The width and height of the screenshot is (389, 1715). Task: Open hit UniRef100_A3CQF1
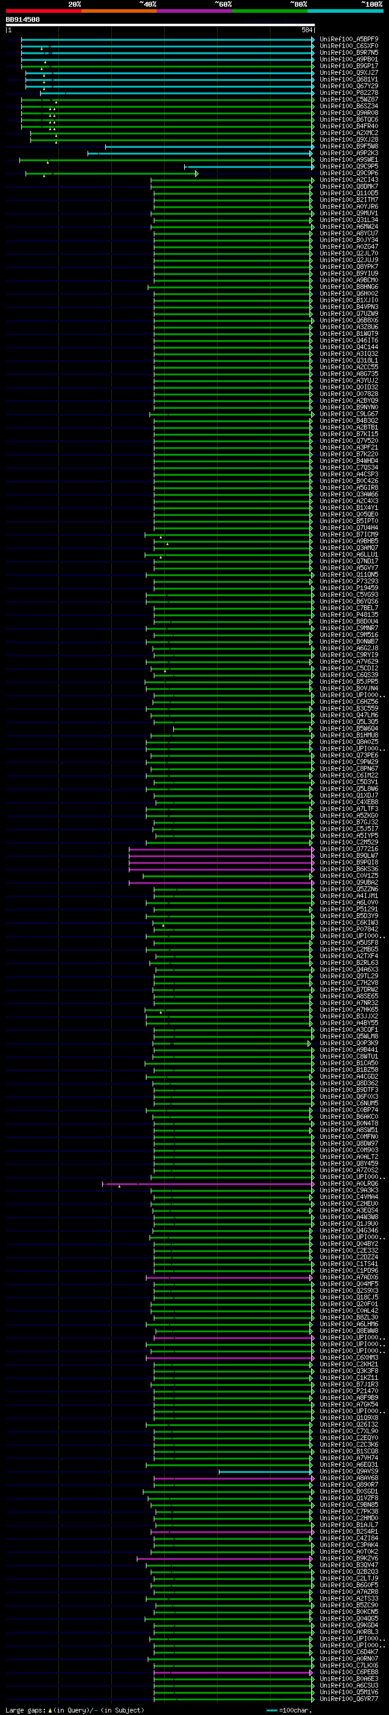(348, 1030)
